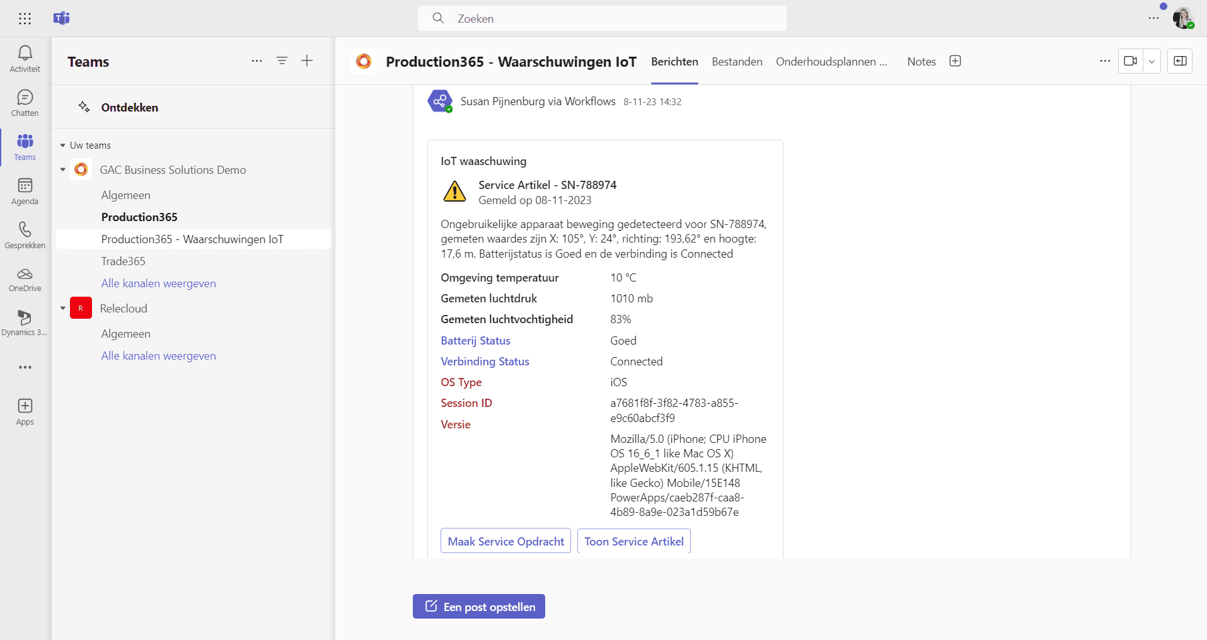Click Alle kanalen weergeven under GAC

click(x=158, y=283)
